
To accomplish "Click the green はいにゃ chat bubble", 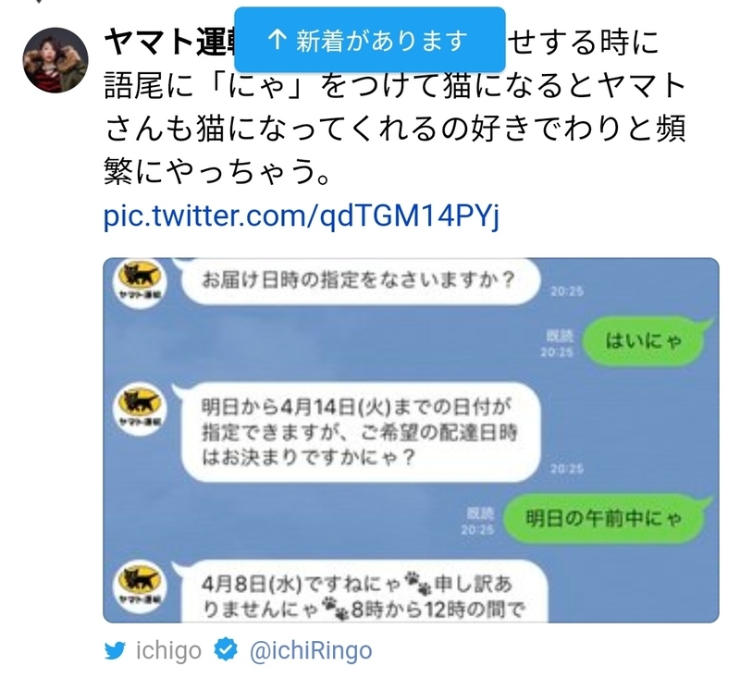I will [646, 341].
